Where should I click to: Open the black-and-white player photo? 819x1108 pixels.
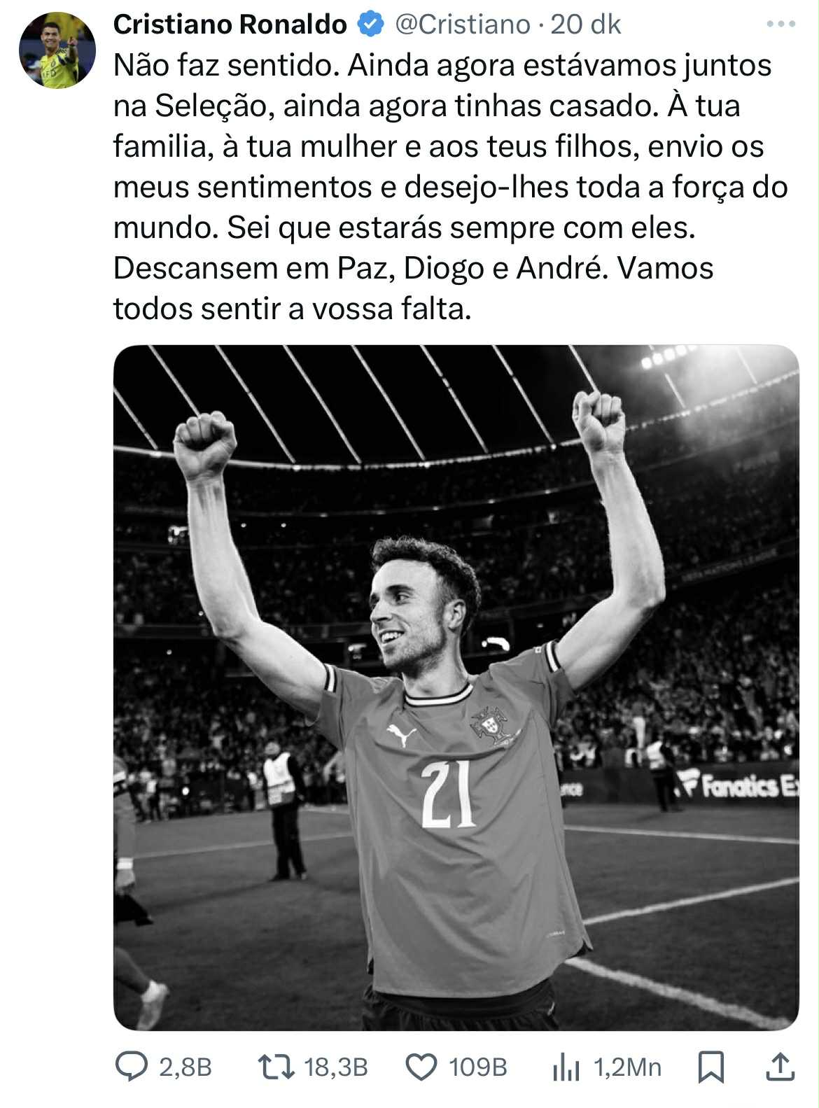(456, 687)
